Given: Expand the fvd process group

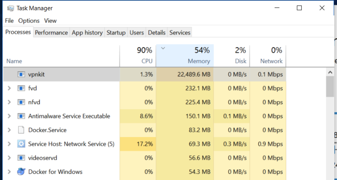Looking at the screenshot, I should coord(9,88).
